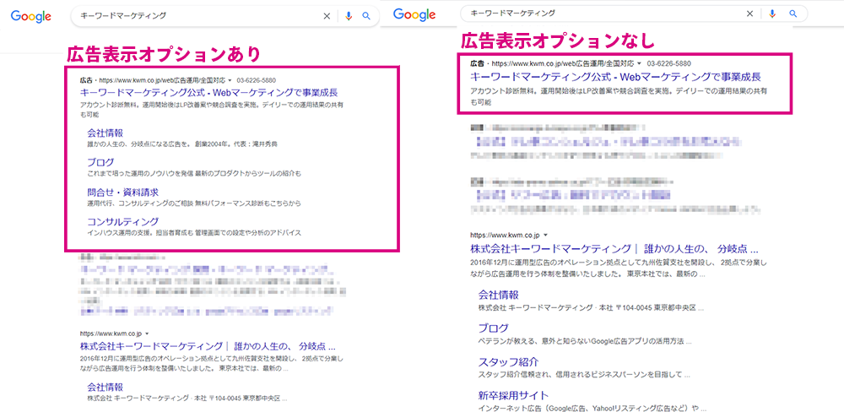
Task: Open スタッフ紹介 sitelink on right
Action: point(508,361)
